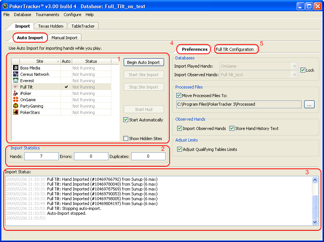Screen dimensions: 324x242
Task: Click the PartyGaming site icon
Action: pyautogui.click(x=16, y=106)
